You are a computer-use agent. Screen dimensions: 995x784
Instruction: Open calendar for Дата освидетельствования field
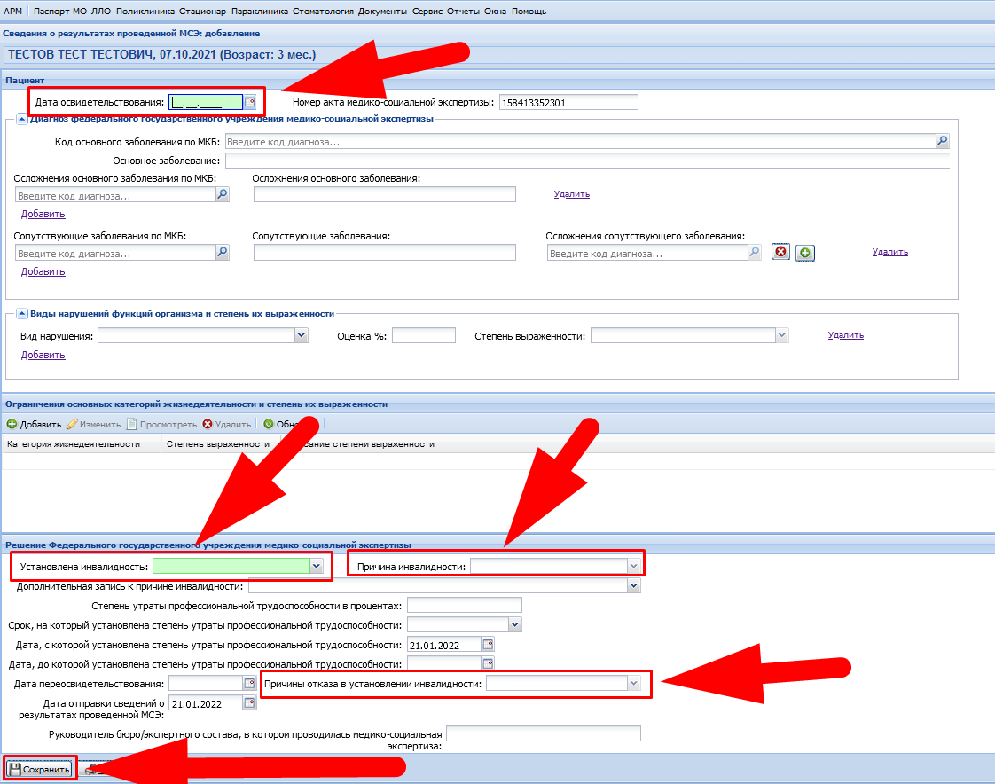(x=250, y=102)
